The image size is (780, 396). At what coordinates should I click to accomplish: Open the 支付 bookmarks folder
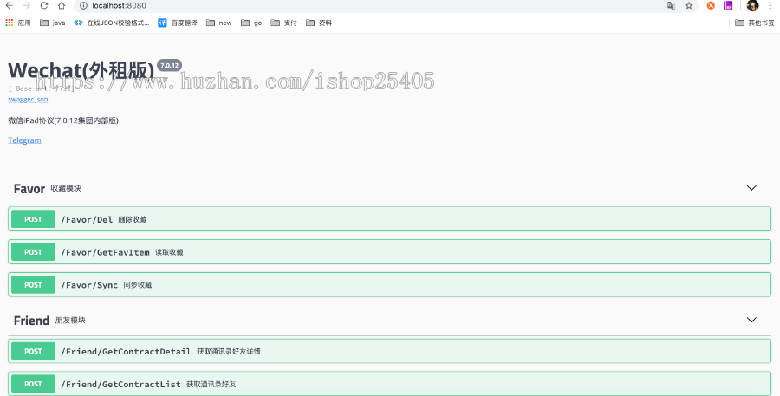click(283, 23)
